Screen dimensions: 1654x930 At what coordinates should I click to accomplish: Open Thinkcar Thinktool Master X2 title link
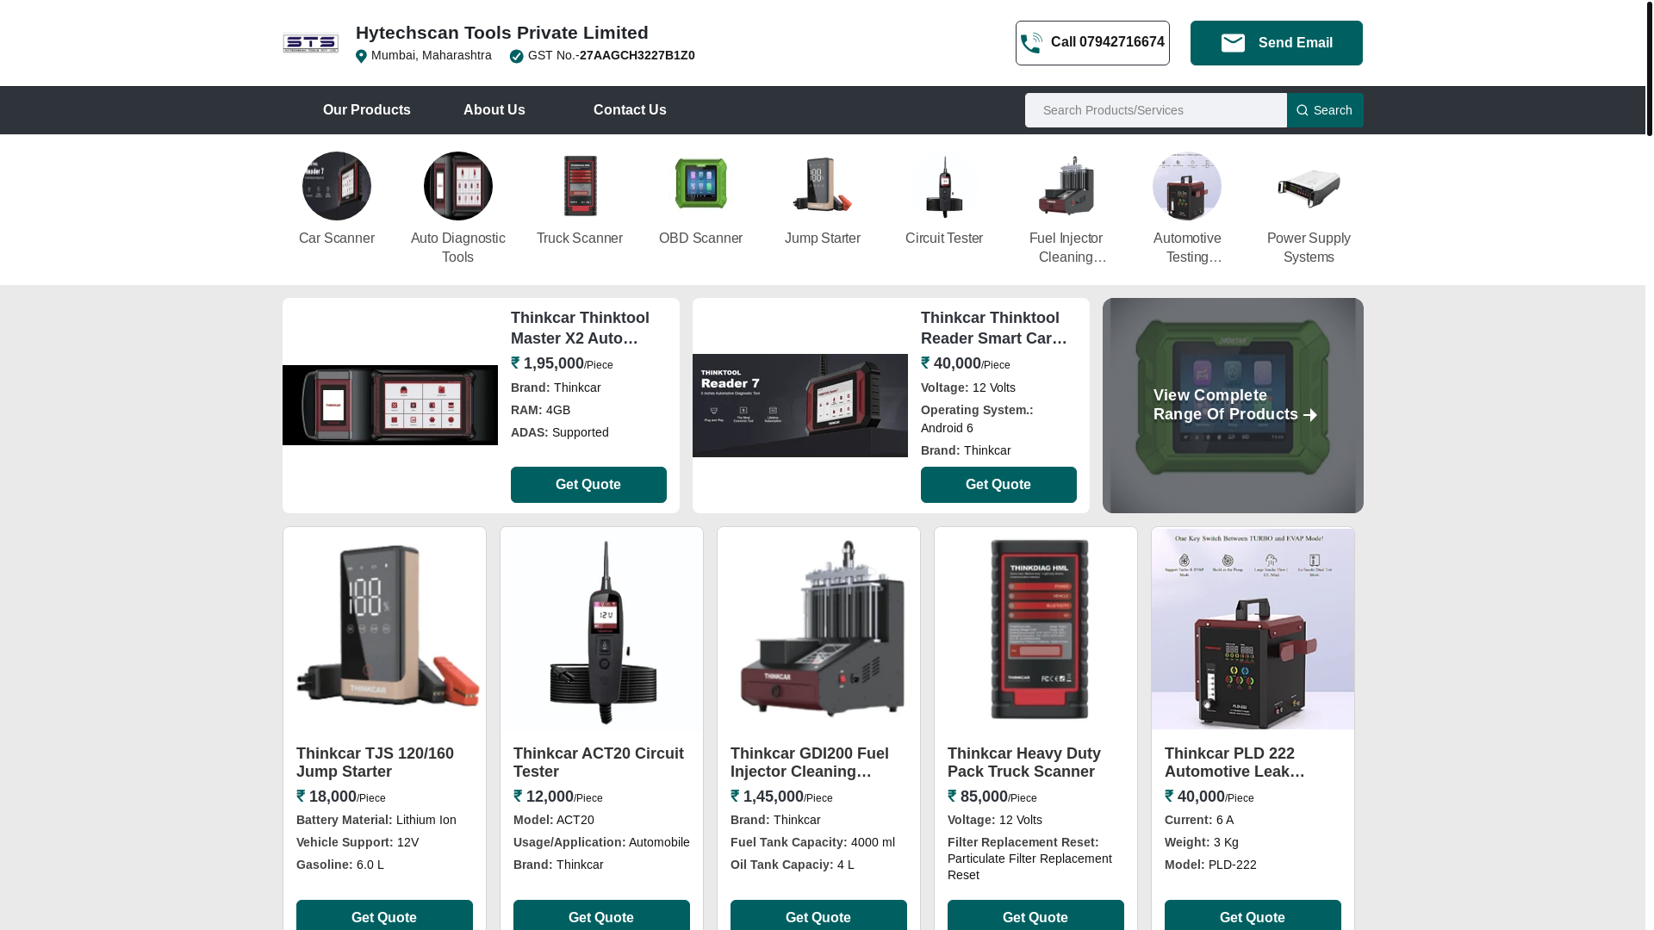(580, 328)
